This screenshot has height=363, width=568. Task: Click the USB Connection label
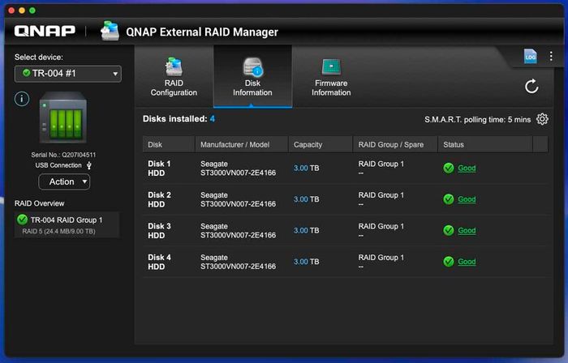pos(58,165)
